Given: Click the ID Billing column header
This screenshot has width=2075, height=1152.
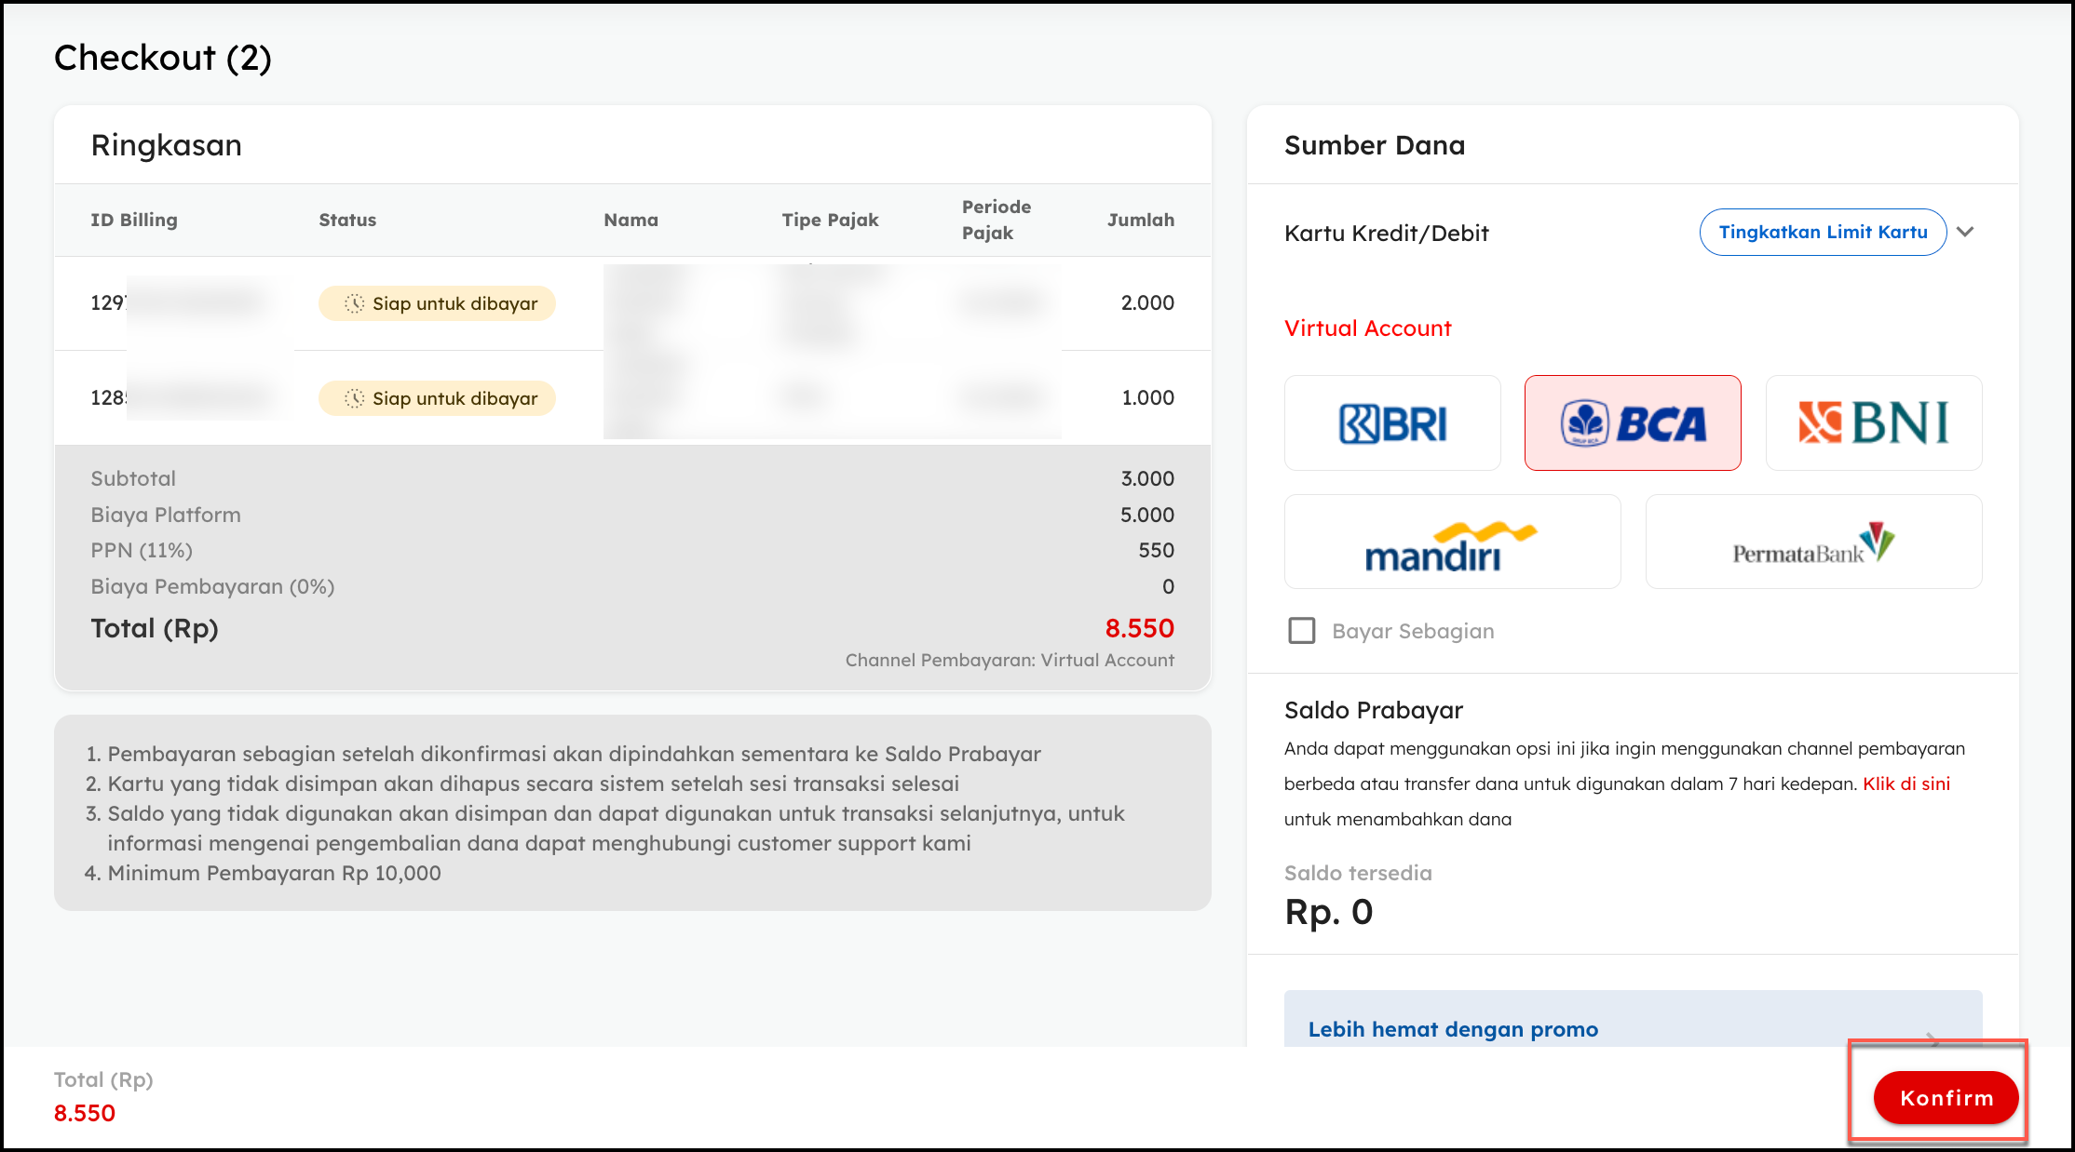Looking at the screenshot, I should [x=134, y=220].
